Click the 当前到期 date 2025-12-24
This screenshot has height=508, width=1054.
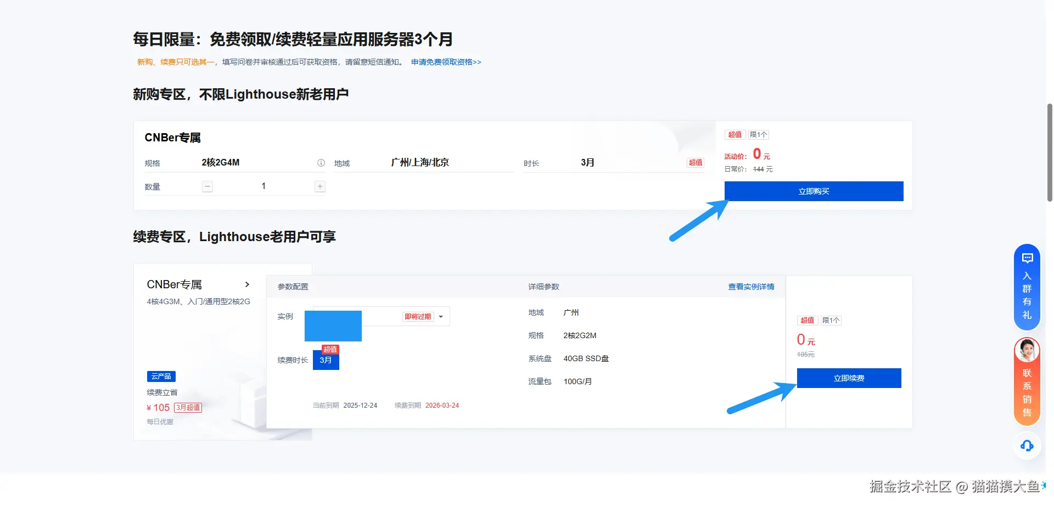360,406
